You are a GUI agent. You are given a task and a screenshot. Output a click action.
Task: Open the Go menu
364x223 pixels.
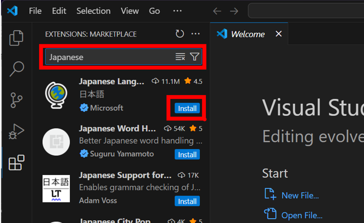coord(155,11)
